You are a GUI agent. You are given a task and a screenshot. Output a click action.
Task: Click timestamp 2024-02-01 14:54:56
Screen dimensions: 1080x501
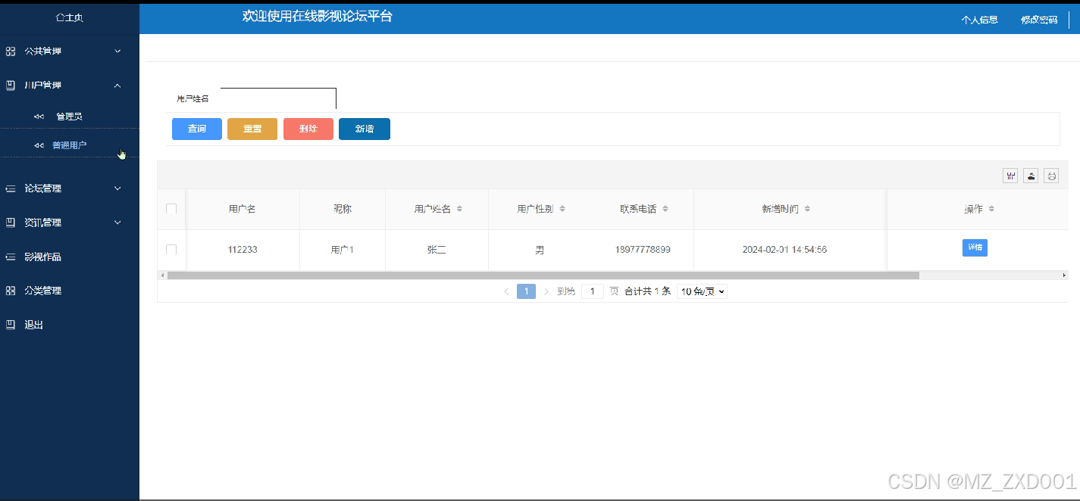pyautogui.click(x=784, y=250)
